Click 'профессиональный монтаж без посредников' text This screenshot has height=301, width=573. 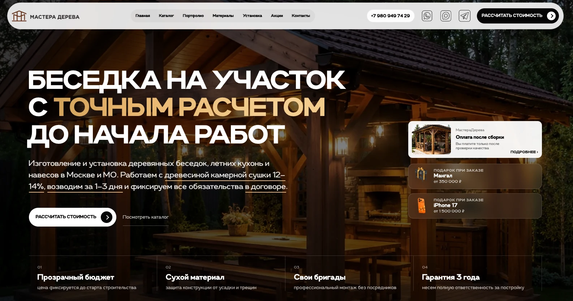pos(345,288)
